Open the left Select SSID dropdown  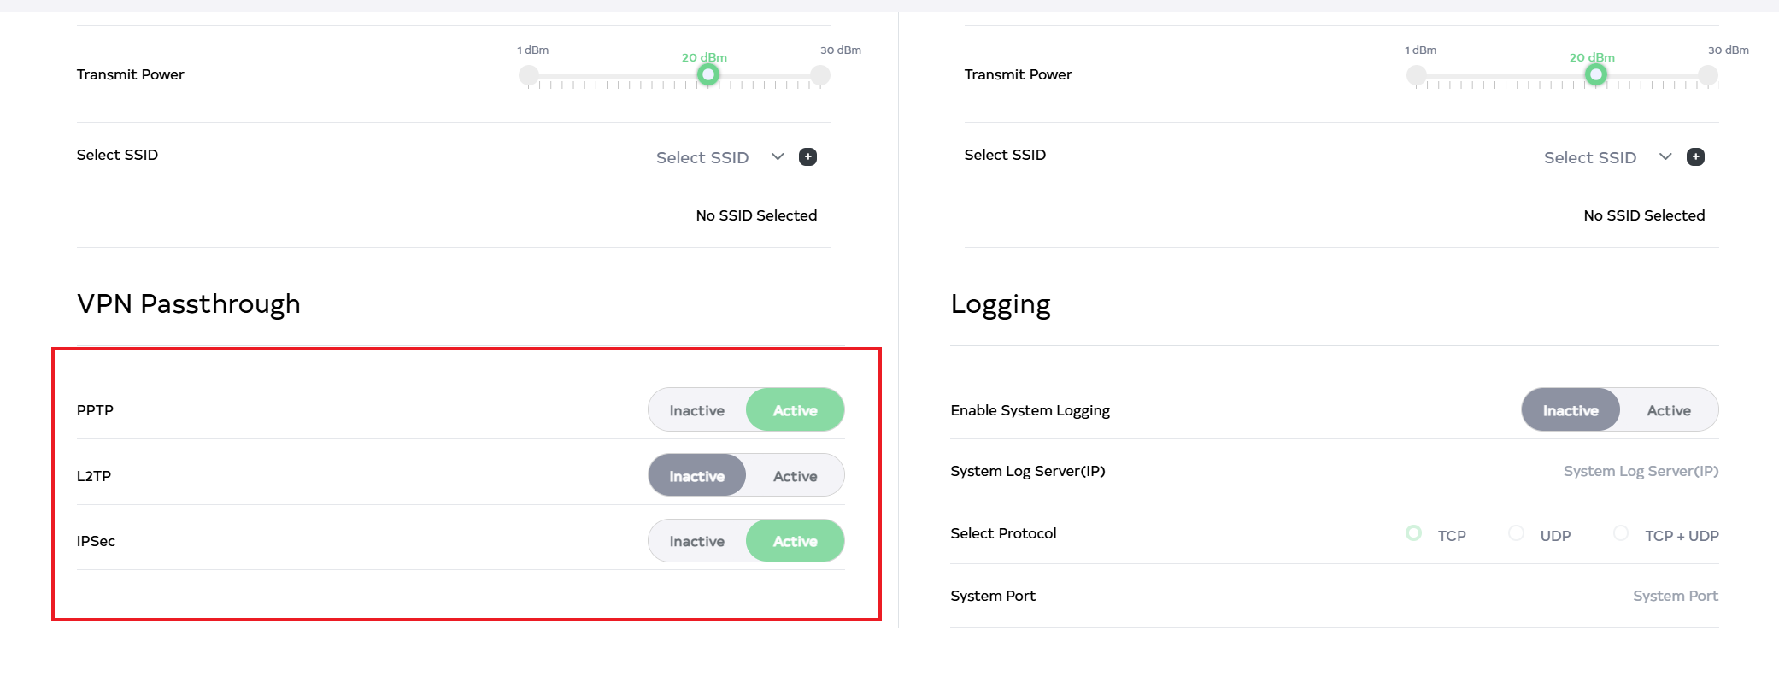coord(716,157)
